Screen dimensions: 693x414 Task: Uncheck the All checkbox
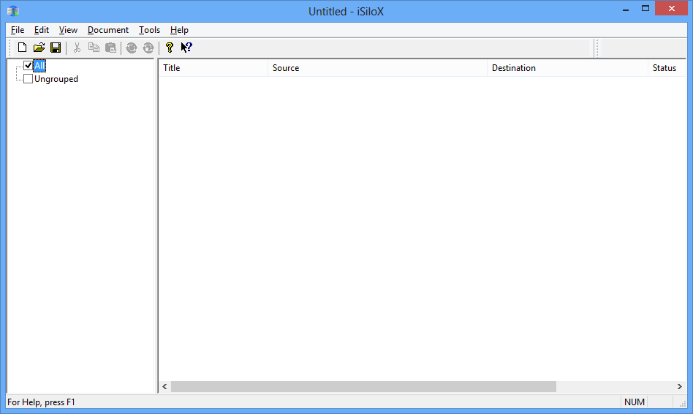[28, 65]
